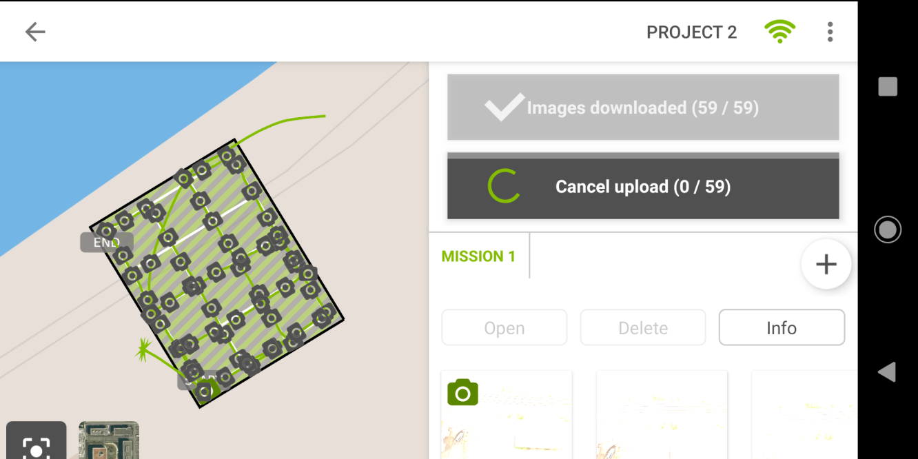
Task: Switch to satellite map thumbnail
Action: pos(109,440)
